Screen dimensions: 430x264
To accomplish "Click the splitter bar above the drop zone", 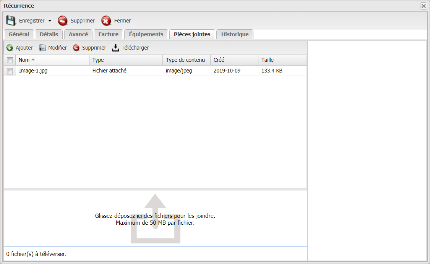I will point(155,190).
